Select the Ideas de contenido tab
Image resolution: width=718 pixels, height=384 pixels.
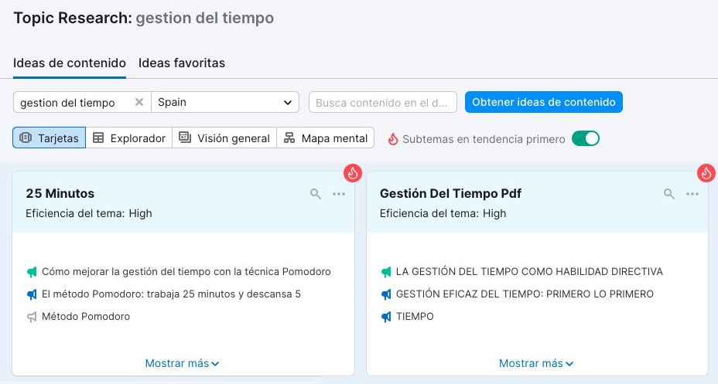(x=70, y=63)
